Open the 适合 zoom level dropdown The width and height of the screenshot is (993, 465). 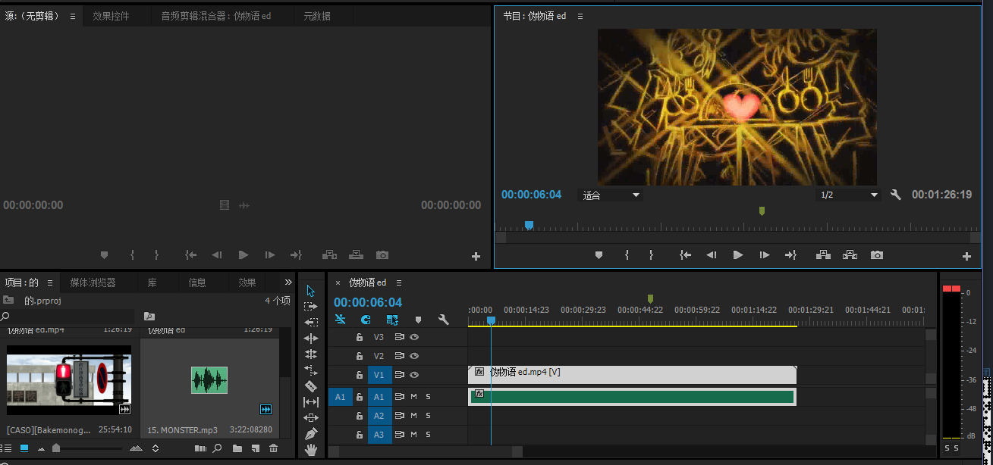(x=611, y=195)
